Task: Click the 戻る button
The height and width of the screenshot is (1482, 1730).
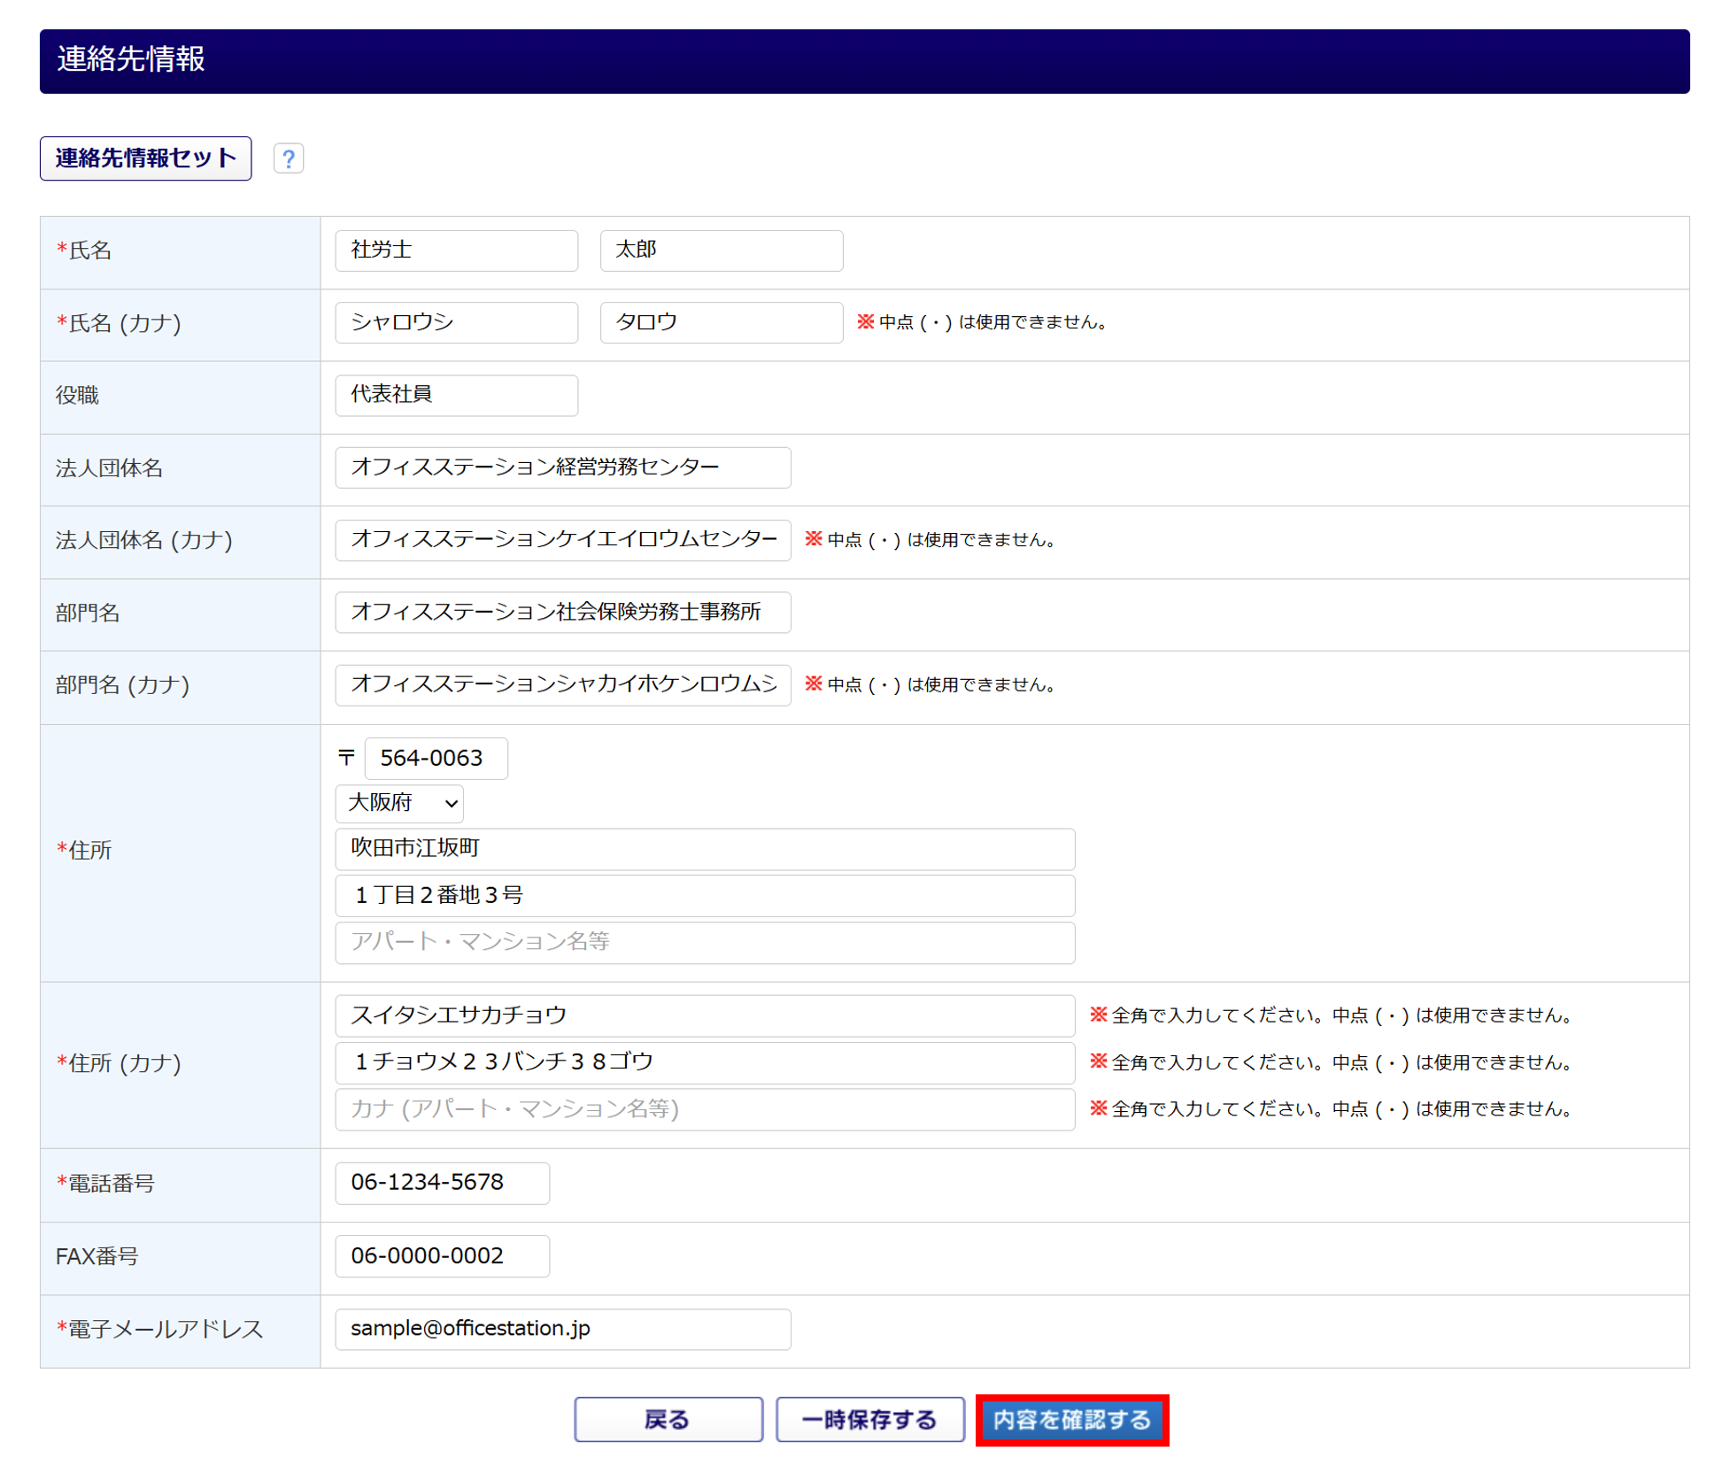Action: click(x=668, y=1420)
